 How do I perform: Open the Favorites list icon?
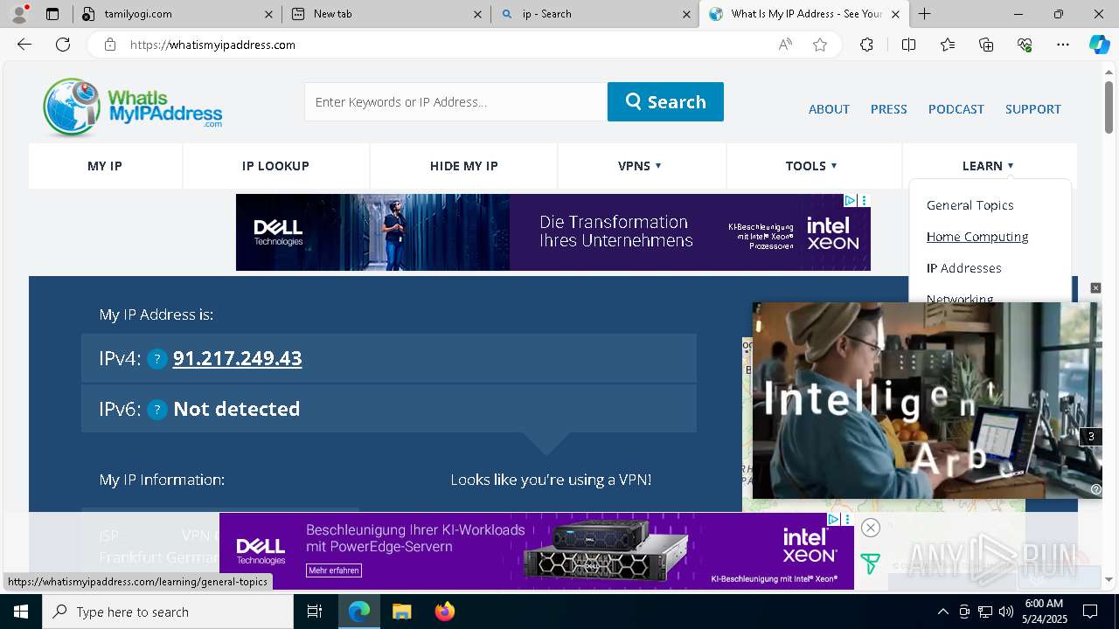click(948, 45)
